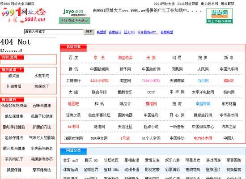The image size is (246, 179).
Task: Open the 今年最热APP link
Action: (148, 32)
